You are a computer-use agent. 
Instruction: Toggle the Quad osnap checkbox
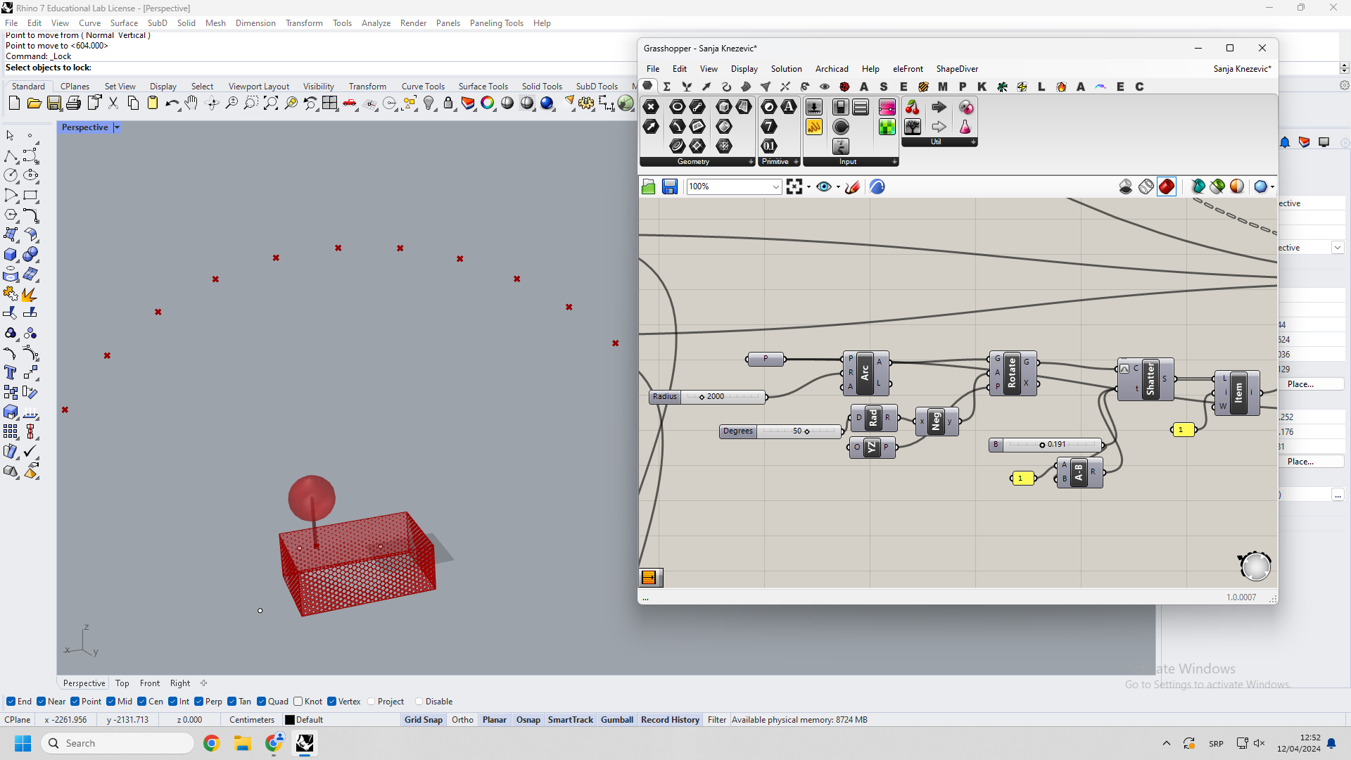261,702
